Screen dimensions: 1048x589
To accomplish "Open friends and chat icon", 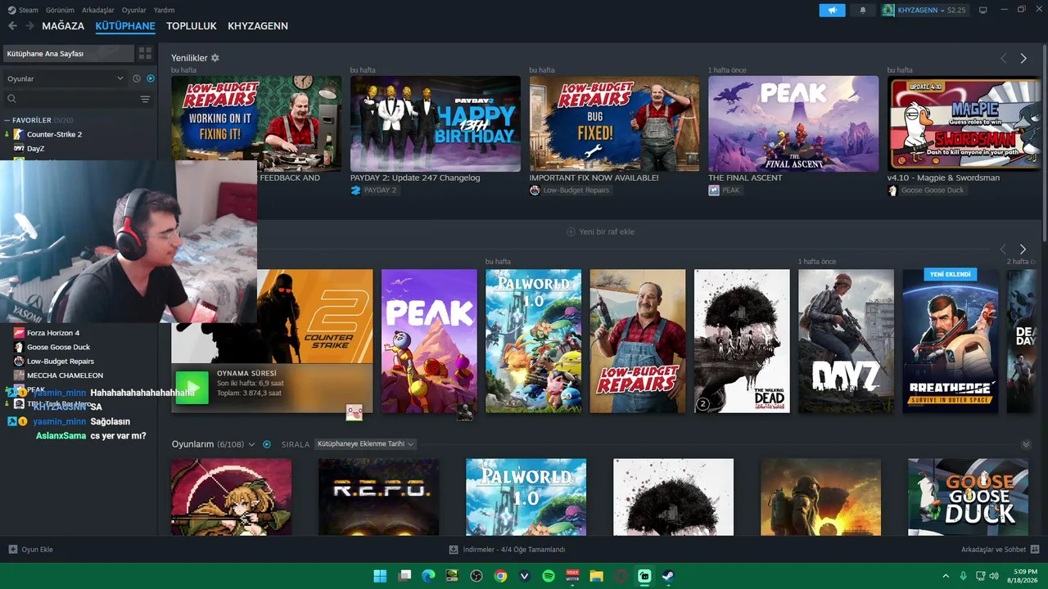I will point(1035,550).
